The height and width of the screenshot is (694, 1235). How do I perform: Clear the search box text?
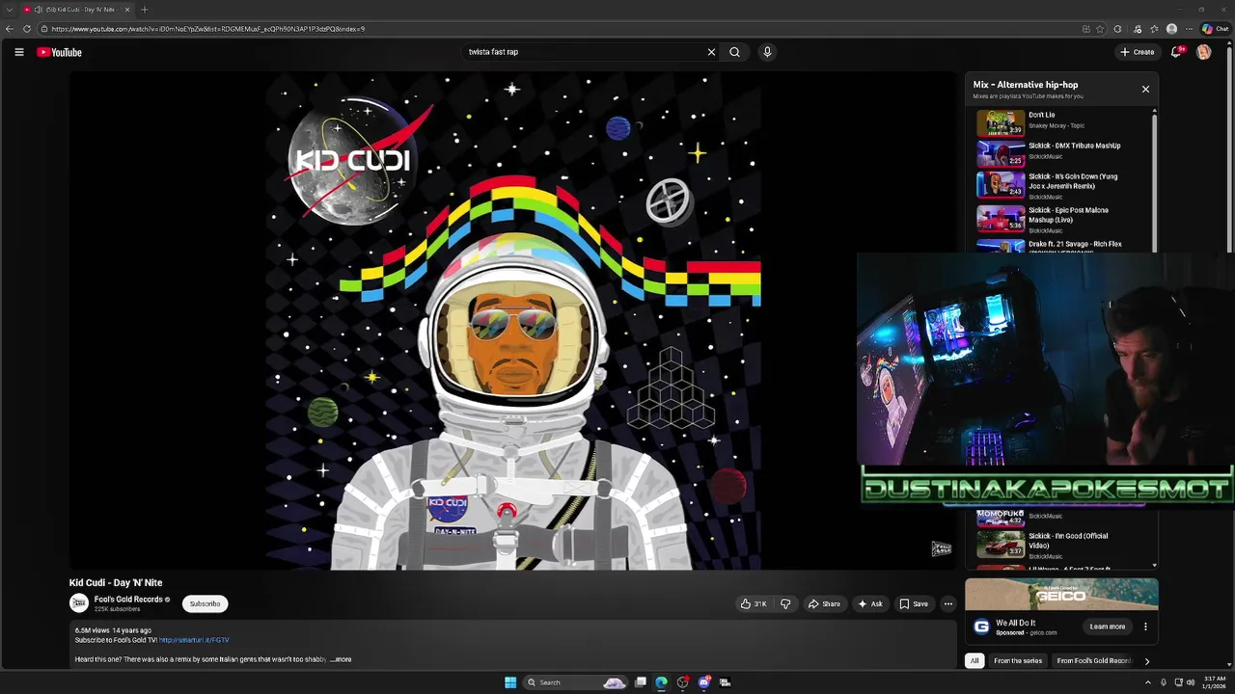[711, 52]
